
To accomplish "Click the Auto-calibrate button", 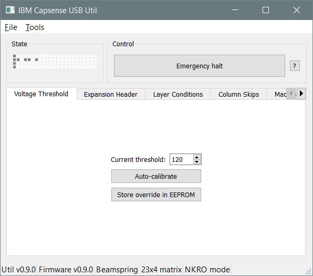I will (x=156, y=176).
